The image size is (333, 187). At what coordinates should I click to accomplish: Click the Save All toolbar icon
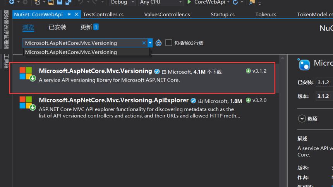(x=68, y=2)
